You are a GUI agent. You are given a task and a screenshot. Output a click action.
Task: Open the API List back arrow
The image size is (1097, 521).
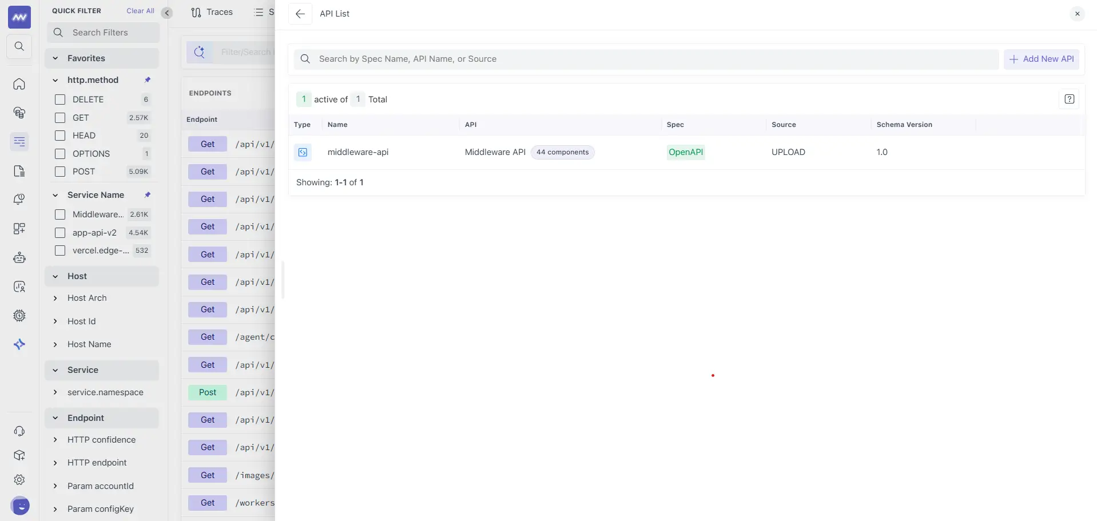click(x=300, y=14)
